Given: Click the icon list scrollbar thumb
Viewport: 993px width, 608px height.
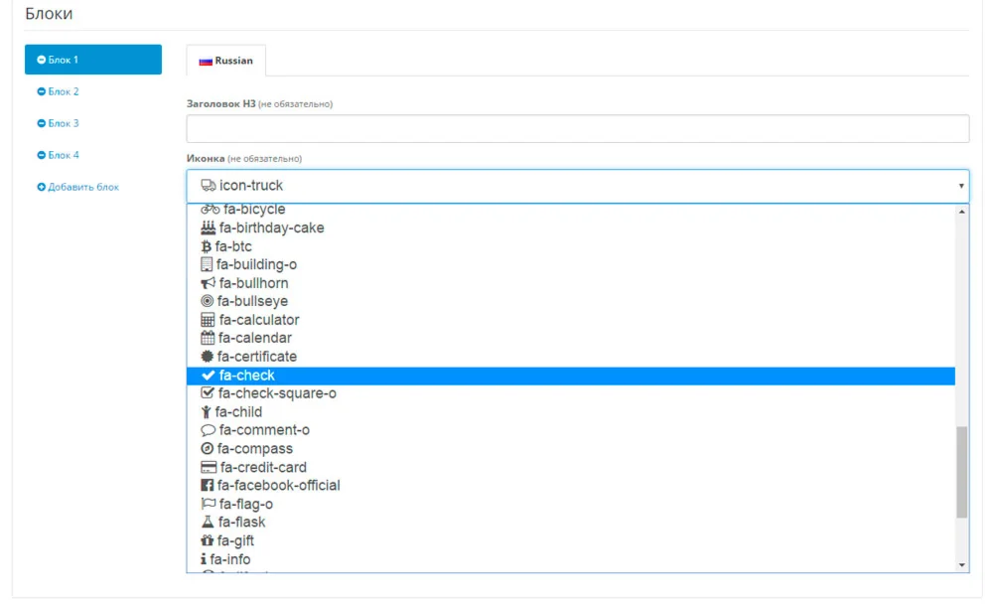Looking at the screenshot, I should (x=962, y=473).
